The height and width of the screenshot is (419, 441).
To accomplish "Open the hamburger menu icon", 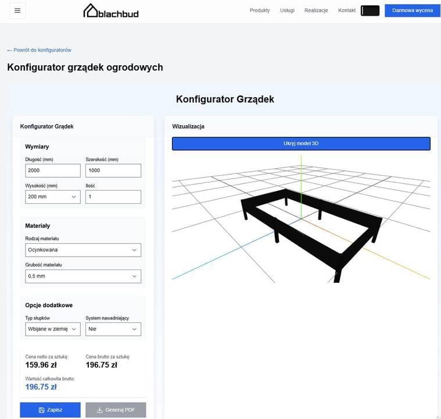I will (x=17, y=10).
